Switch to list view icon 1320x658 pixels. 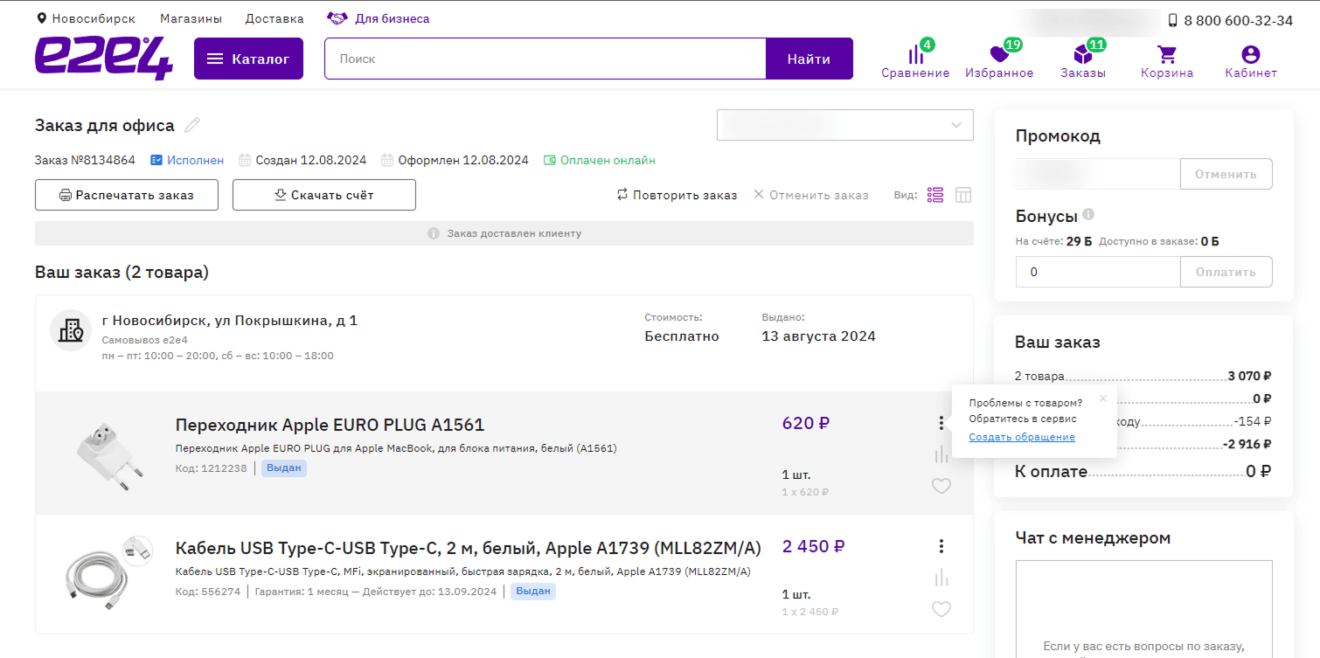point(935,195)
